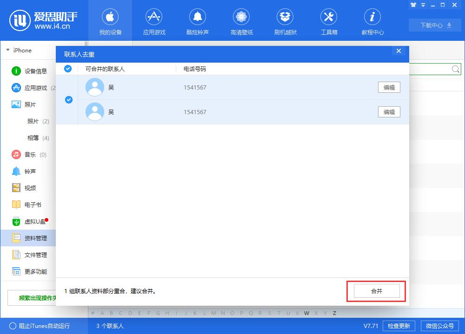Visit the 教程中心 tutorial center

[x=372, y=21]
